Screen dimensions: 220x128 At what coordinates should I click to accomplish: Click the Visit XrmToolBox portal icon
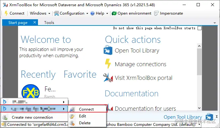coord(108,77)
